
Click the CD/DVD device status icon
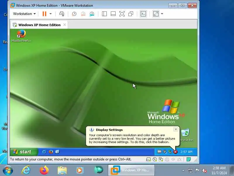[x=155, y=160]
